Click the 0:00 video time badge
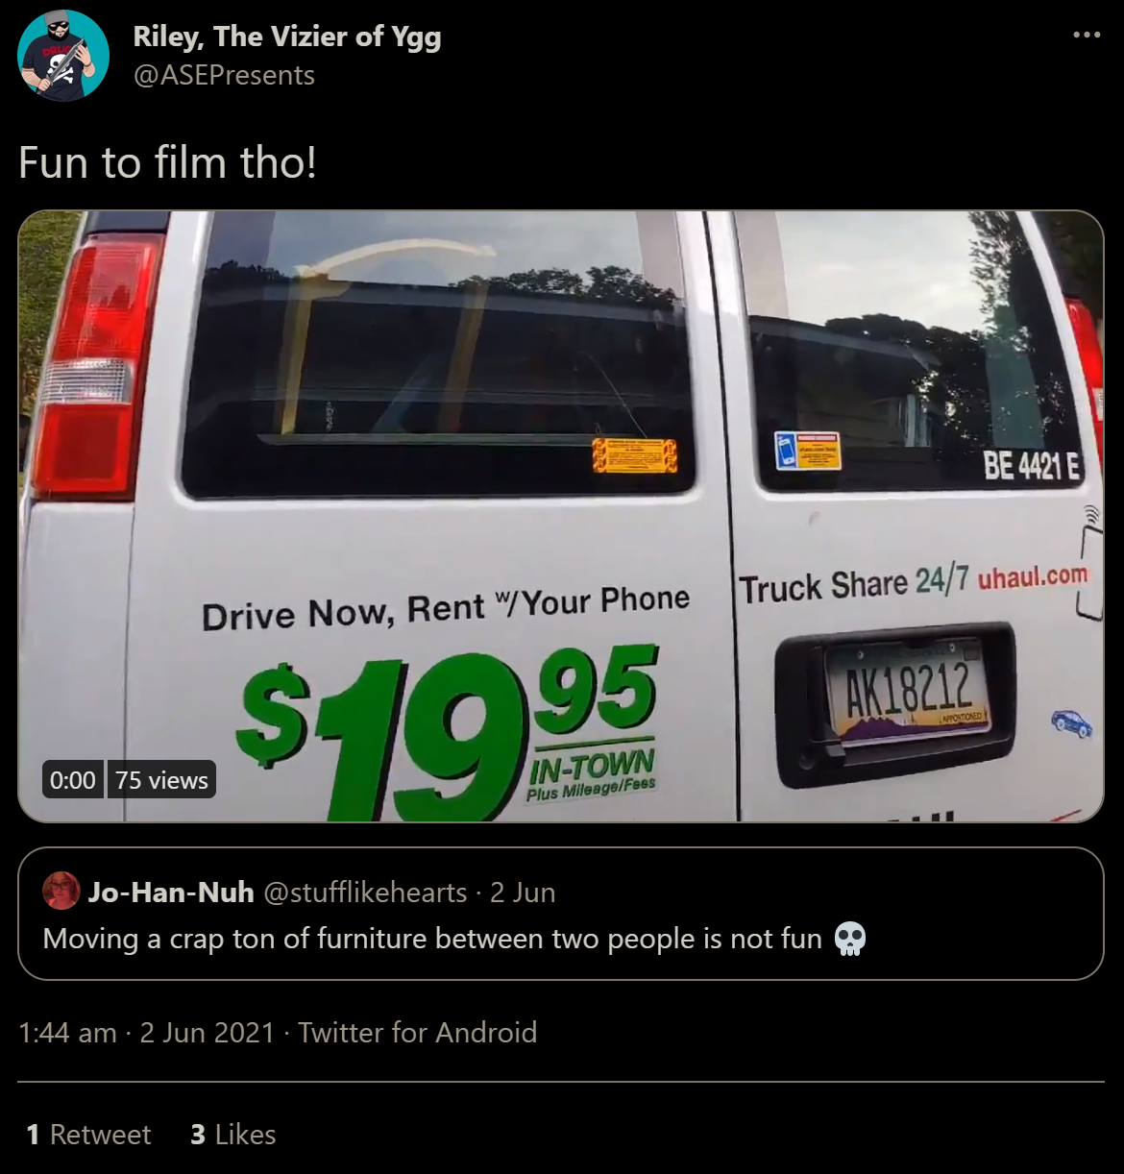The height and width of the screenshot is (1174, 1124). click(73, 780)
